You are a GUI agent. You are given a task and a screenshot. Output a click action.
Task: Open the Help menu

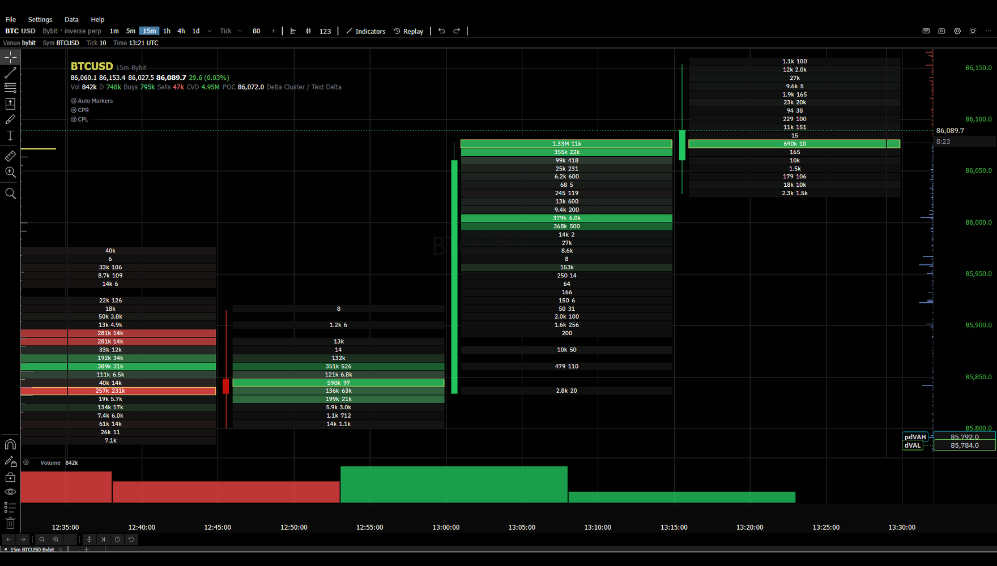point(97,19)
